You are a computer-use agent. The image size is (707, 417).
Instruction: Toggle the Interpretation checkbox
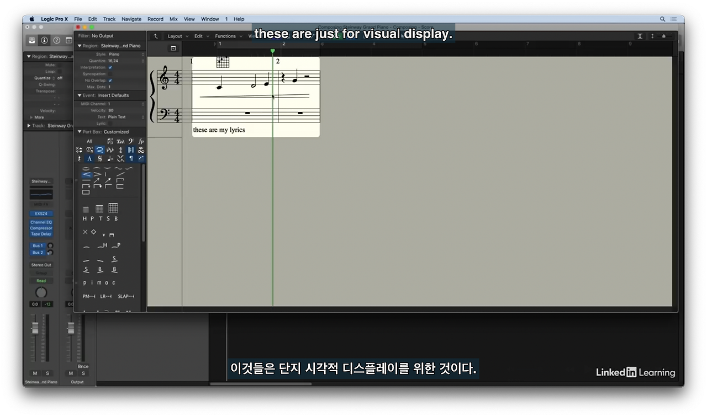click(x=110, y=67)
